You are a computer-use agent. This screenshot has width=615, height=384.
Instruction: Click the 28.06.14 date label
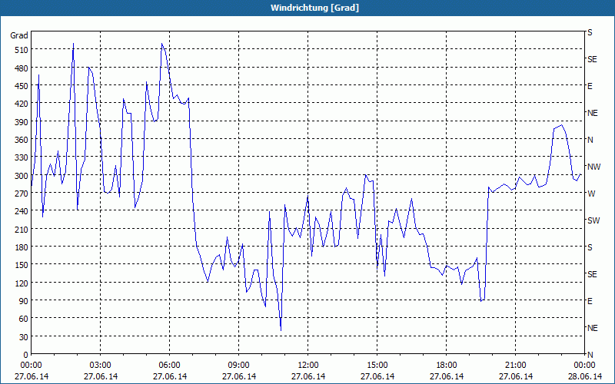(x=584, y=376)
